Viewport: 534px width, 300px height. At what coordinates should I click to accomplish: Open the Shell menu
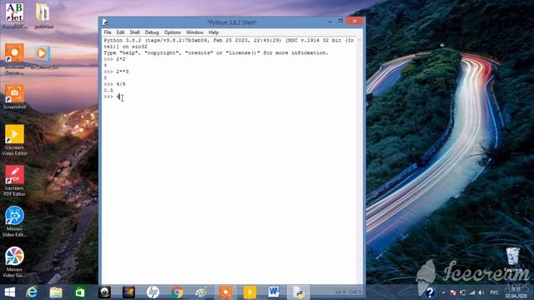click(x=134, y=32)
